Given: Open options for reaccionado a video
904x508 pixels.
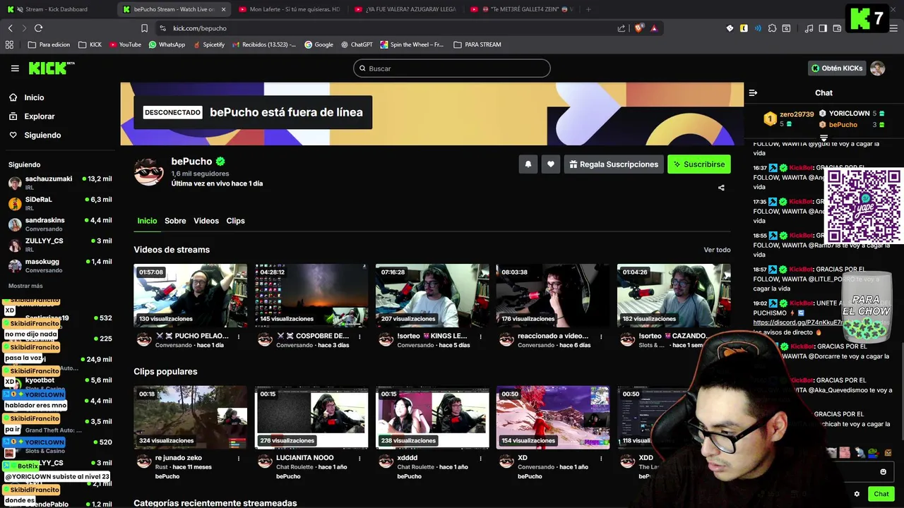Looking at the screenshot, I should [601, 337].
